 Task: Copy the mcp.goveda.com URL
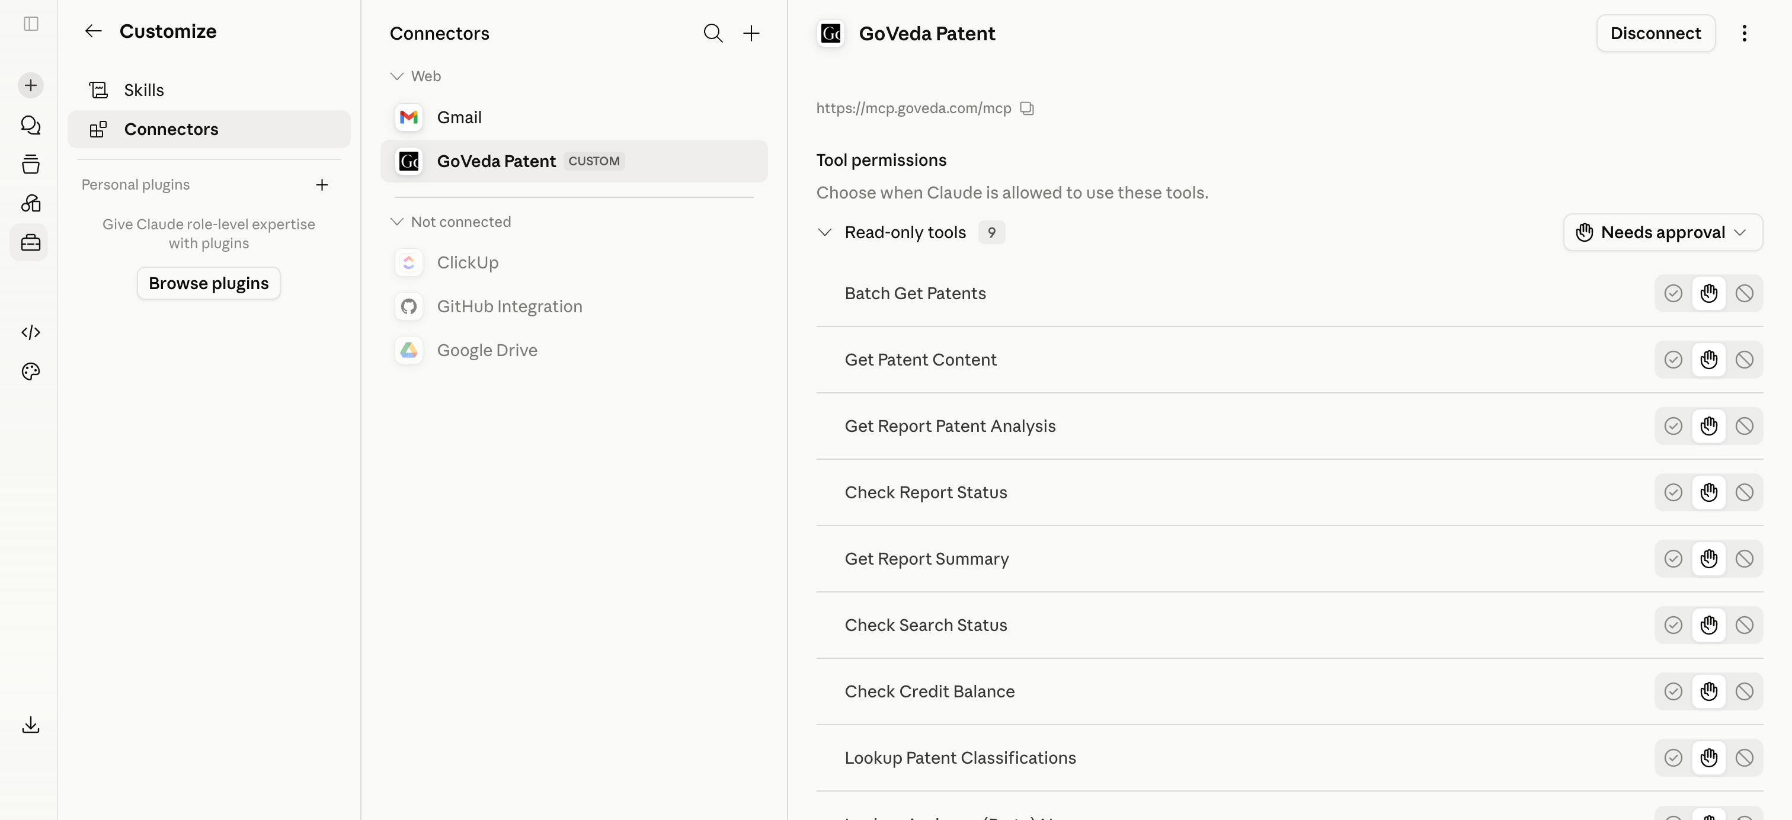1027,108
